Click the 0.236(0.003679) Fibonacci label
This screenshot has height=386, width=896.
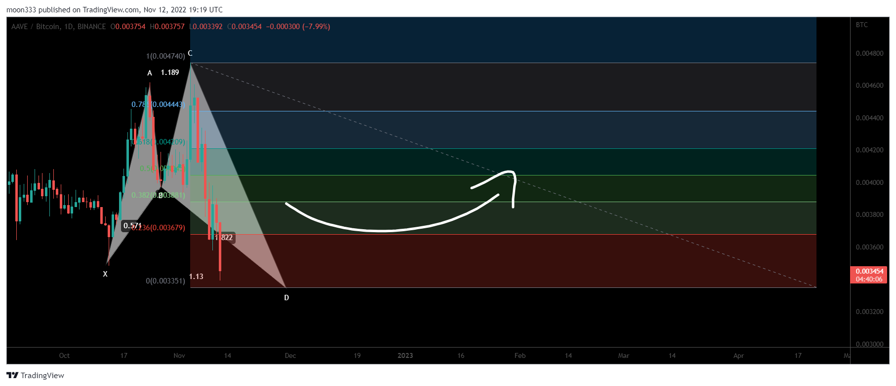coord(158,228)
